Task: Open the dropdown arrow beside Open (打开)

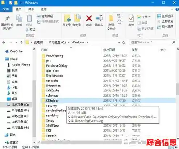Action: click(x=149, y=17)
